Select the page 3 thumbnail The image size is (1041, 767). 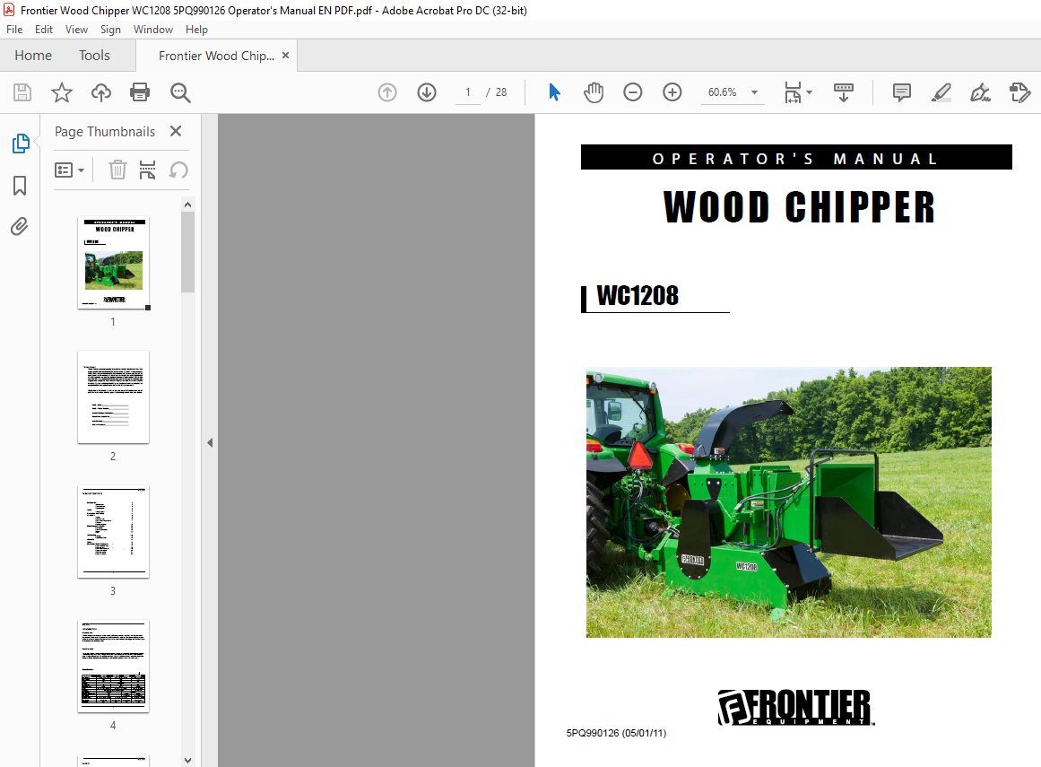click(x=114, y=532)
